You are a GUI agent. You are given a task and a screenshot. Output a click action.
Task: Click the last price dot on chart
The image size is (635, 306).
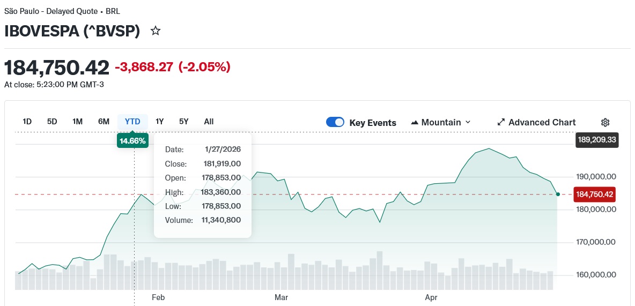(558, 195)
